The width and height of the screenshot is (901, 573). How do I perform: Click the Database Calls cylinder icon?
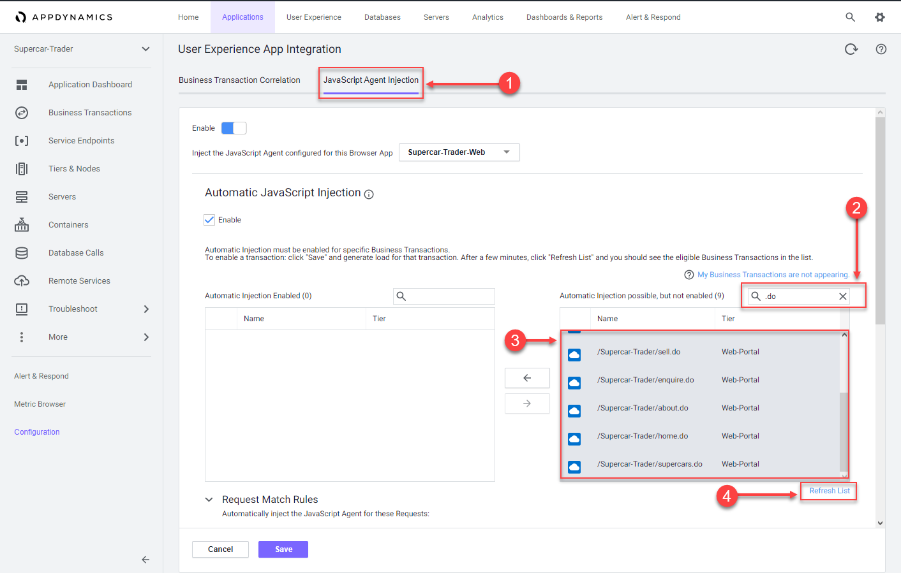point(22,253)
